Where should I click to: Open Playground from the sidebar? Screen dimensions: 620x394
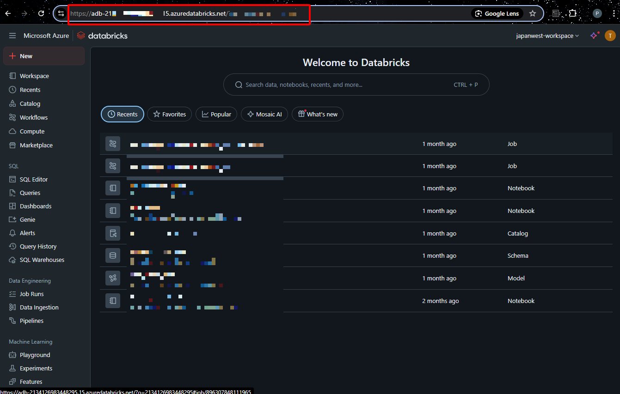[35, 355]
